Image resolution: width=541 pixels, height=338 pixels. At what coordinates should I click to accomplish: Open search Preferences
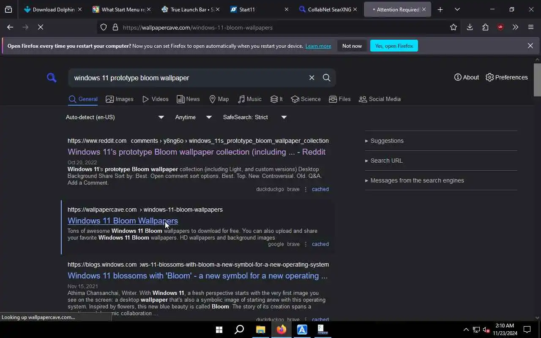506,77
